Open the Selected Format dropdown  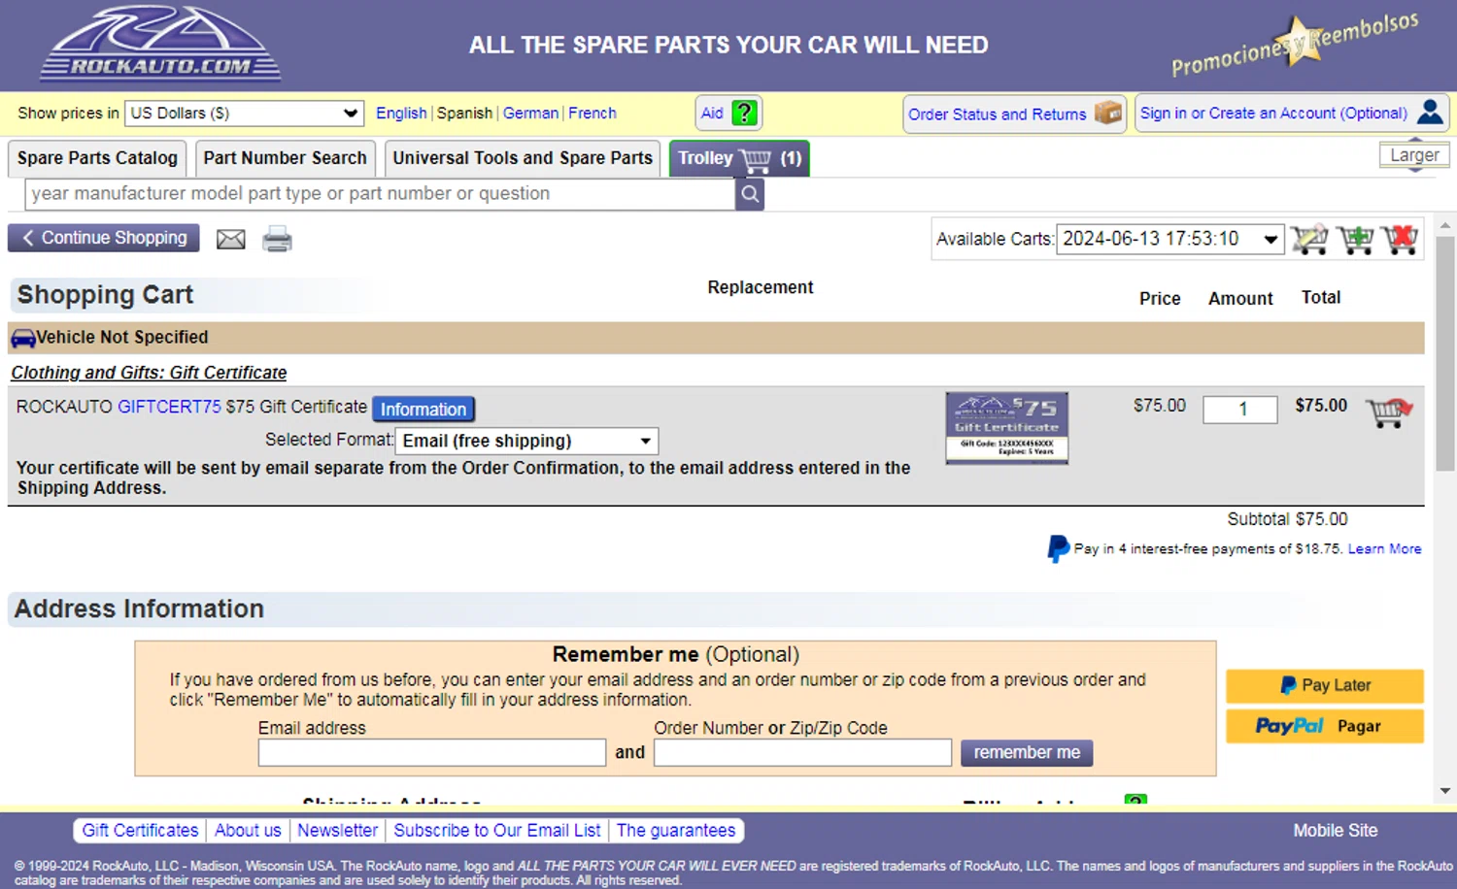[x=526, y=441]
